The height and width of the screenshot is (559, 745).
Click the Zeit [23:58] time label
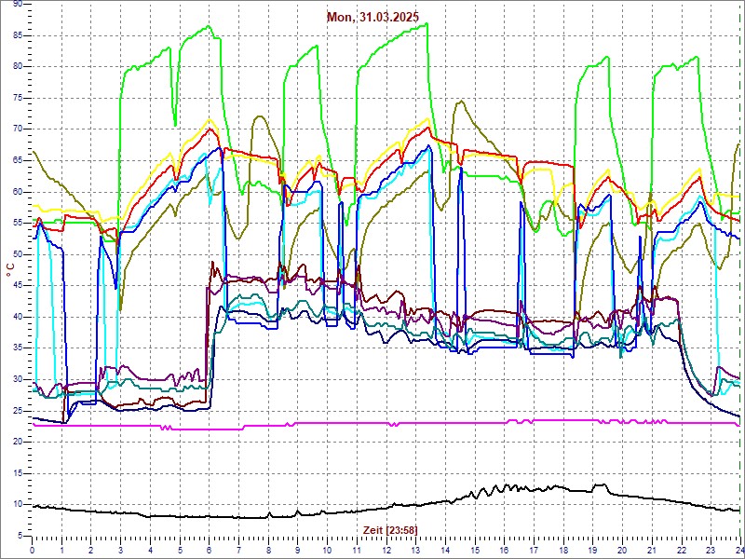click(x=390, y=529)
